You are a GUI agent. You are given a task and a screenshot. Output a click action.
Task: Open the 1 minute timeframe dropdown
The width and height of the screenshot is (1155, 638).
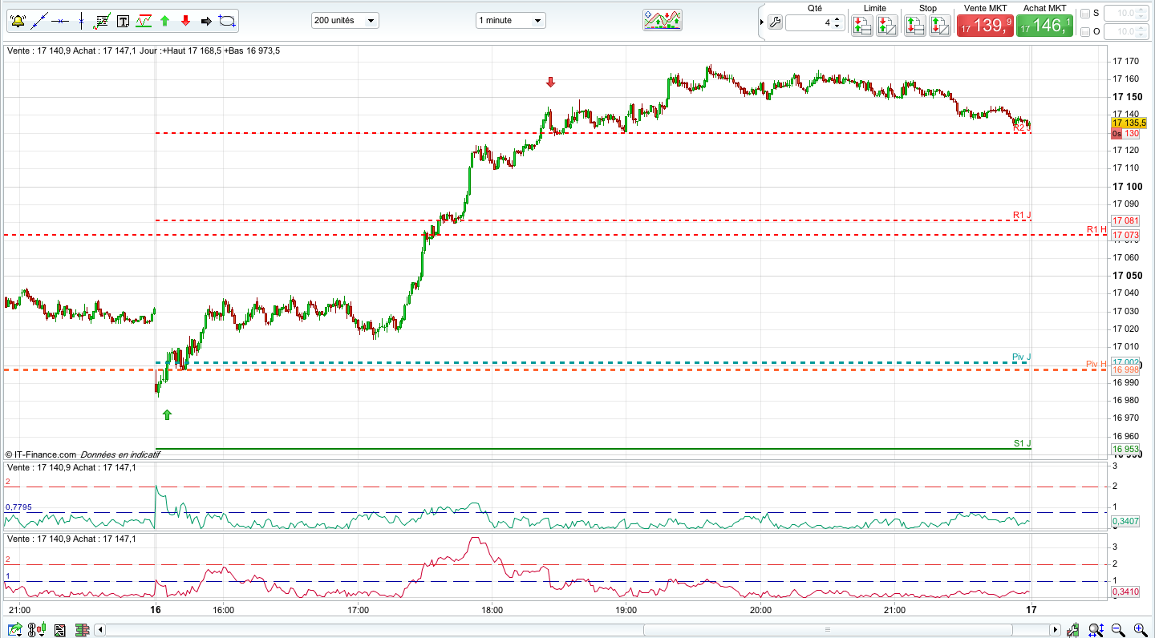[x=510, y=20]
